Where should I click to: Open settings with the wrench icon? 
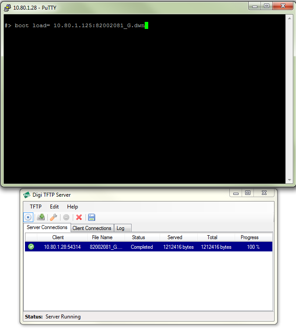pos(53,217)
